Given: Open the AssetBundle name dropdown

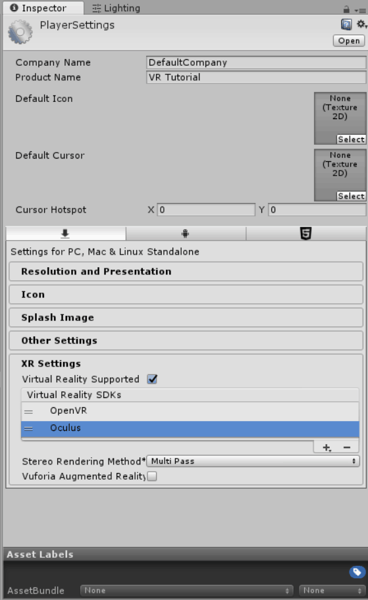Looking at the screenshot, I should [187, 590].
